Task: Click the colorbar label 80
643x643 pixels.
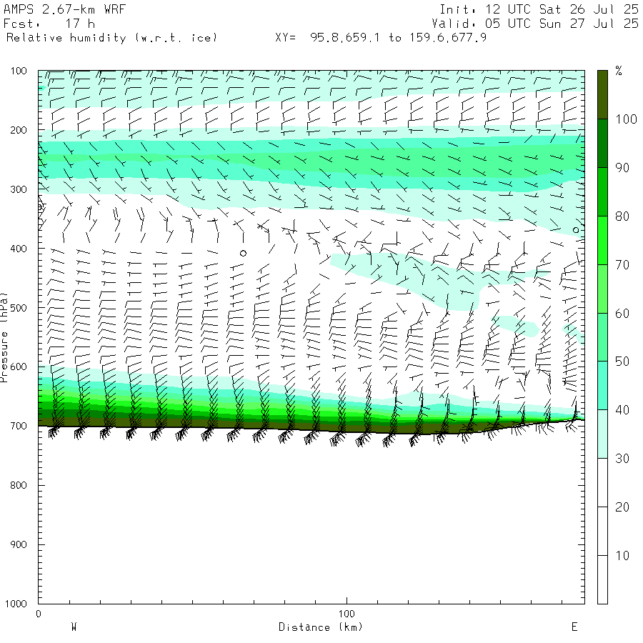Action: click(622, 216)
